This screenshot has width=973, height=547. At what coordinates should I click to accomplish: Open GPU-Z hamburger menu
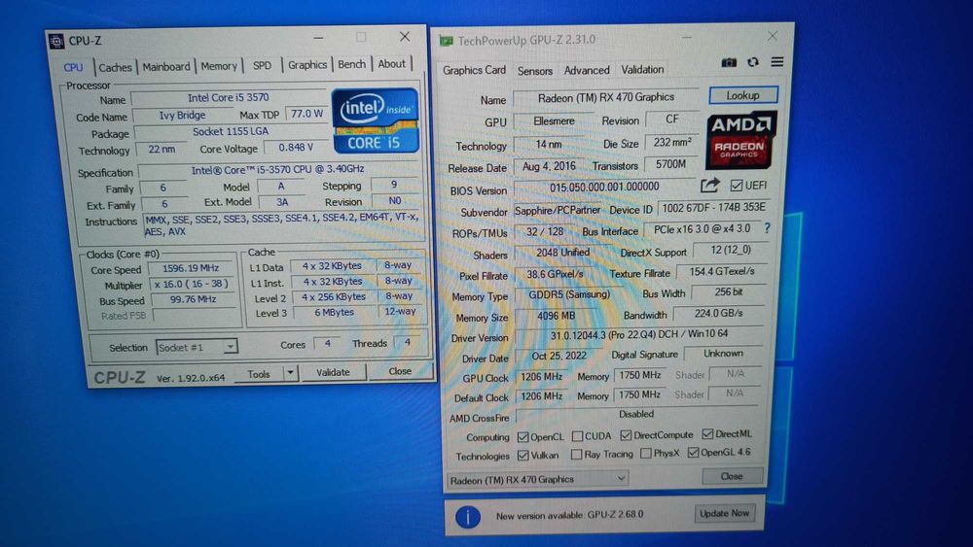click(x=776, y=62)
